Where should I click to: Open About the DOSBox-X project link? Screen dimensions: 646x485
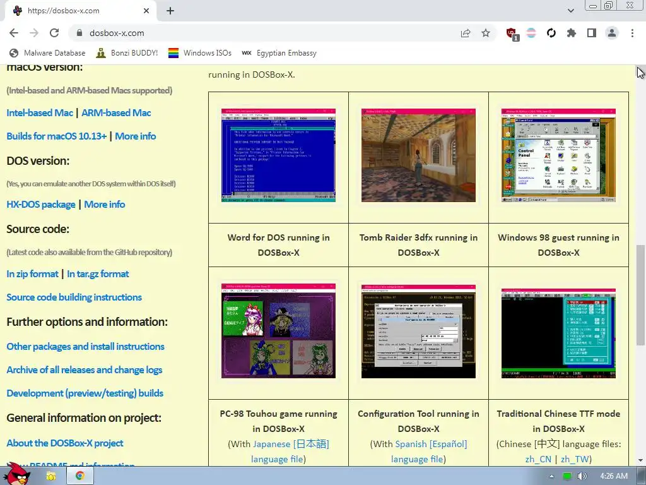tap(65, 443)
